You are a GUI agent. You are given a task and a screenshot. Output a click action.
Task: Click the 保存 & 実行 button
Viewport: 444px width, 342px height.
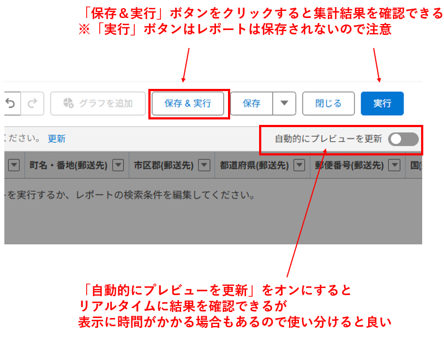[188, 103]
